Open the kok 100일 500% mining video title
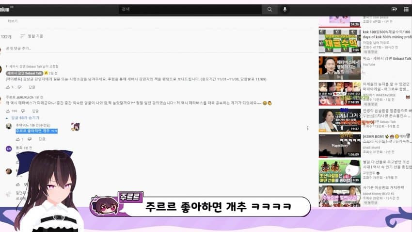This screenshot has width=412, height=232. (x=387, y=34)
